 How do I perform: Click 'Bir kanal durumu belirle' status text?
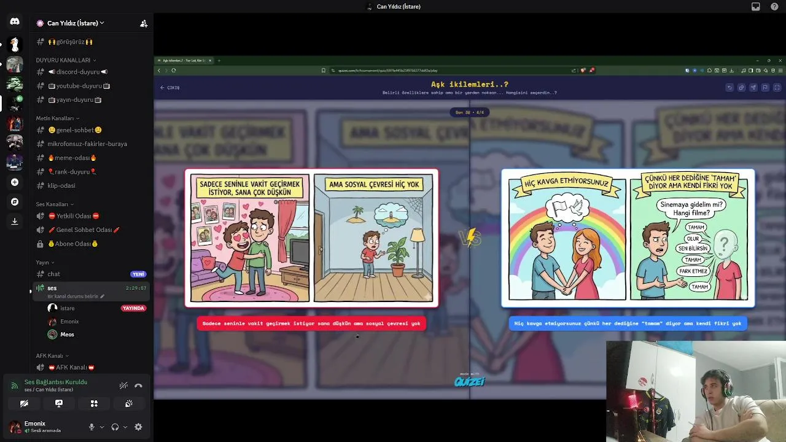click(x=72, y=297)
